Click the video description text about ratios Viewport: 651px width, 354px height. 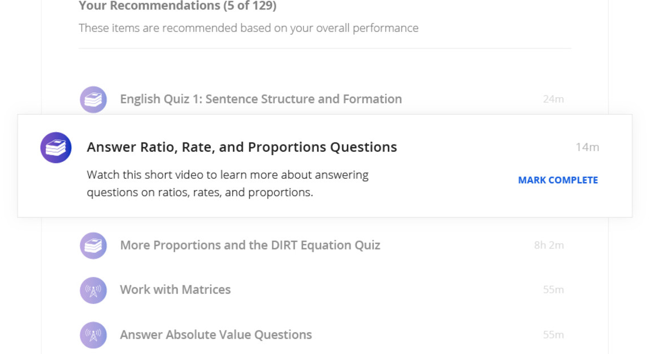click(x=228, y=184)
